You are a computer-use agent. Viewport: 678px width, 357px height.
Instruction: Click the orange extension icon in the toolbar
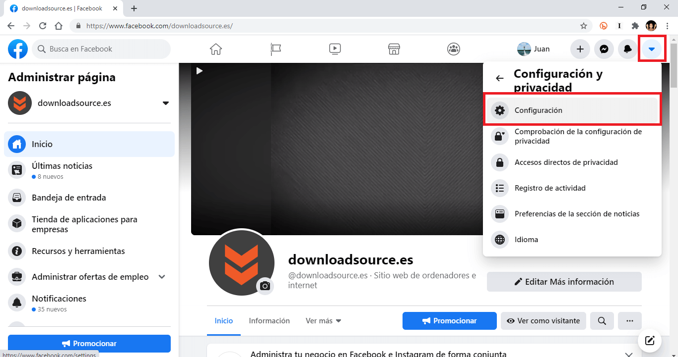[x=604, y=26]
